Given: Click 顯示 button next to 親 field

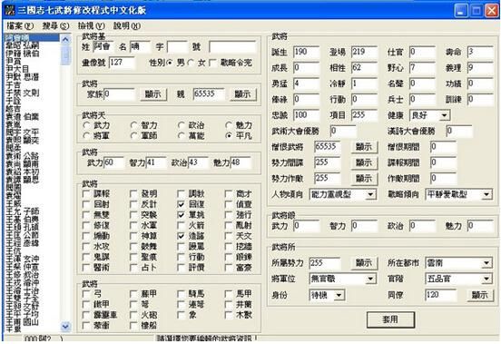Looking at the screenshot, I should (243, 94).
